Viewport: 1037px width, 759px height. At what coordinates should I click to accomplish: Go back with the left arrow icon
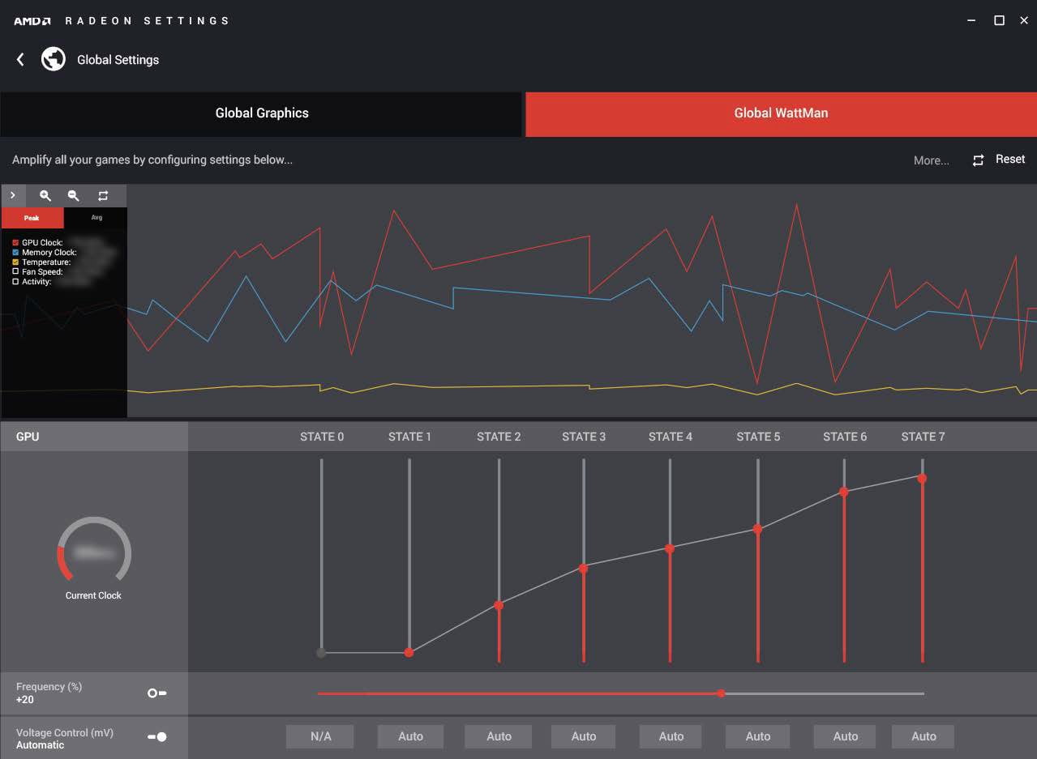coord(20,59)
